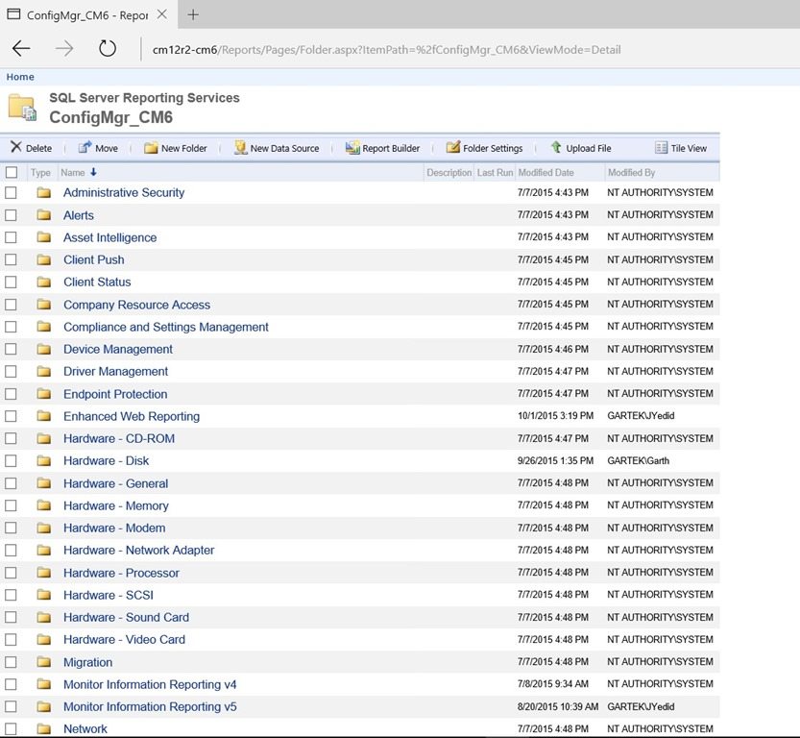Viewport: 800px width, 738px height.
Task: Check the box for Client Status
Action: 11,282
